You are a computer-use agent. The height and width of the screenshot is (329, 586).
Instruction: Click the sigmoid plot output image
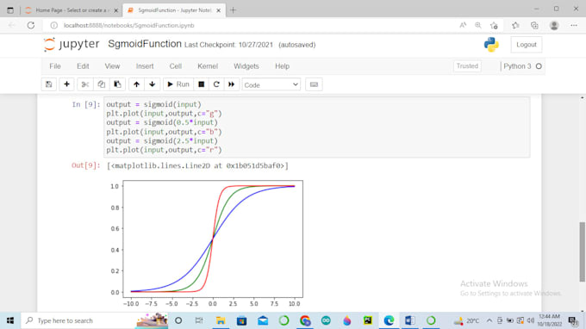click(206, 244)
